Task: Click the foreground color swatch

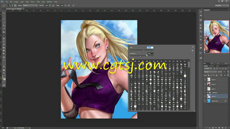Action: pyautogui.click(x=3, y=78)
